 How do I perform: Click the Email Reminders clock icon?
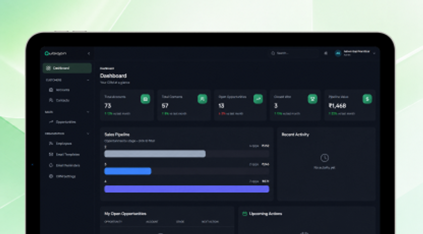point(51,165)
